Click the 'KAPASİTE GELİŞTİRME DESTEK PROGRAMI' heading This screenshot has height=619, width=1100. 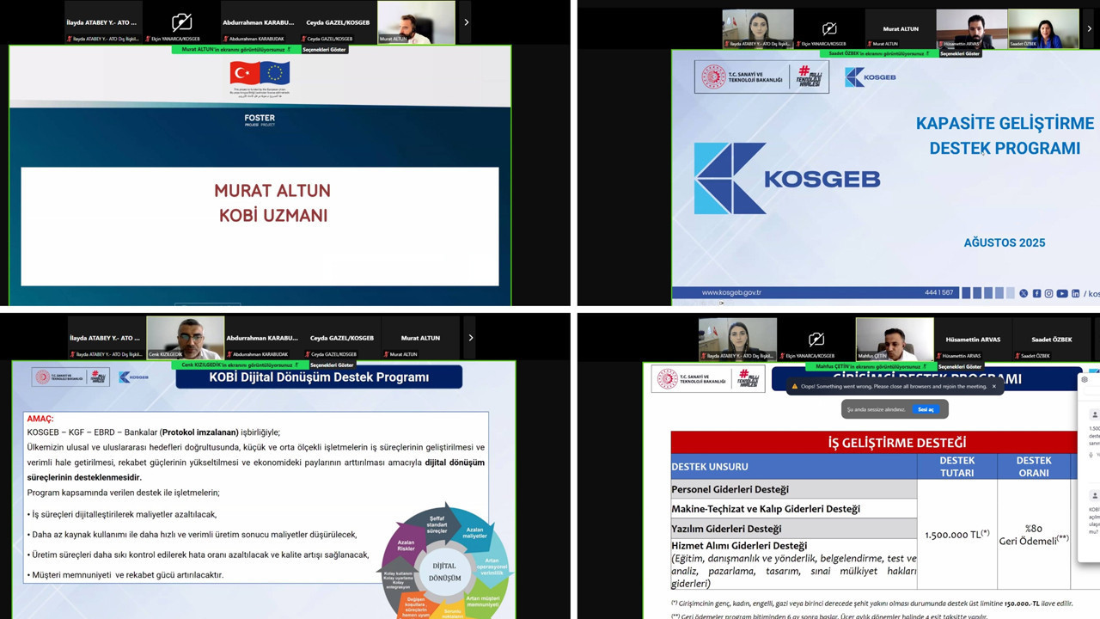pyautogui.click(x=1005, y=136)
